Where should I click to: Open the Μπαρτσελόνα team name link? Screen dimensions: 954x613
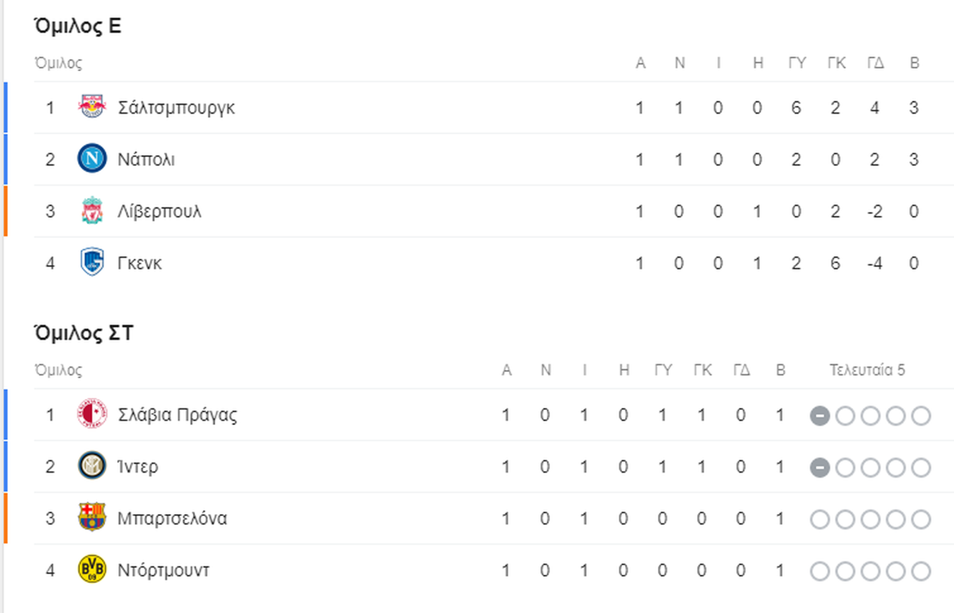pyautogui.click(x=172, y=519)
